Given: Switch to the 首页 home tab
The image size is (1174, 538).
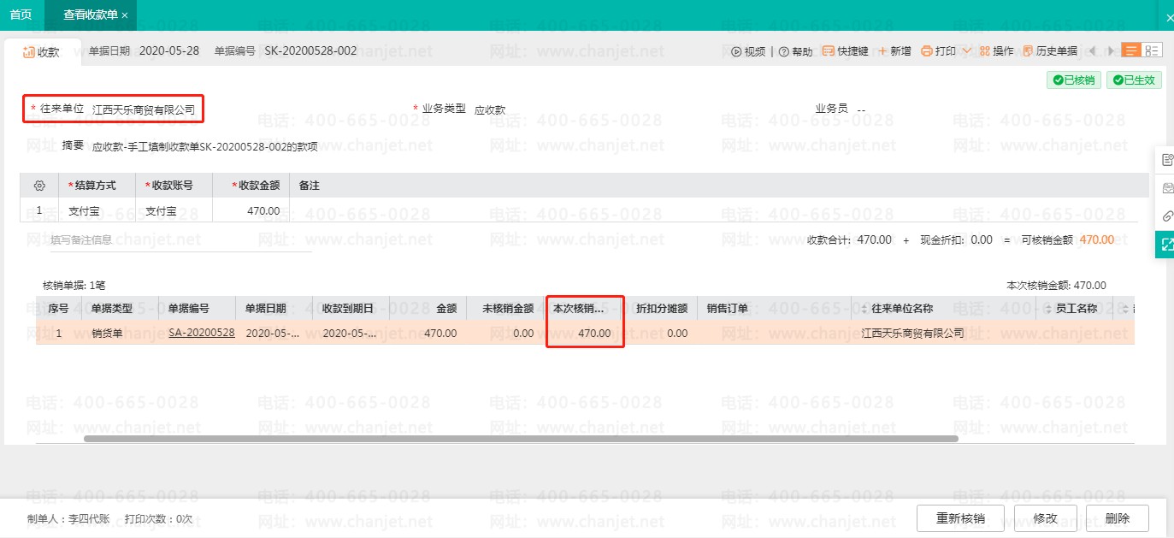Looking at the screenshot, I should [21, 15].
